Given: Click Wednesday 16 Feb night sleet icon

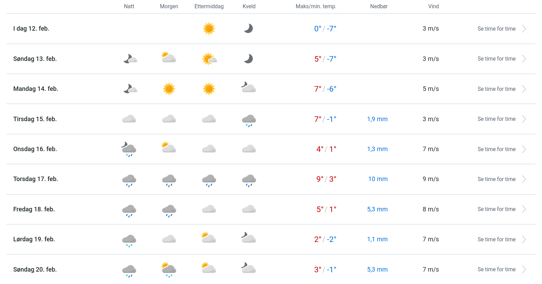Looking at the screenshot, I should (x=129, y=149).
